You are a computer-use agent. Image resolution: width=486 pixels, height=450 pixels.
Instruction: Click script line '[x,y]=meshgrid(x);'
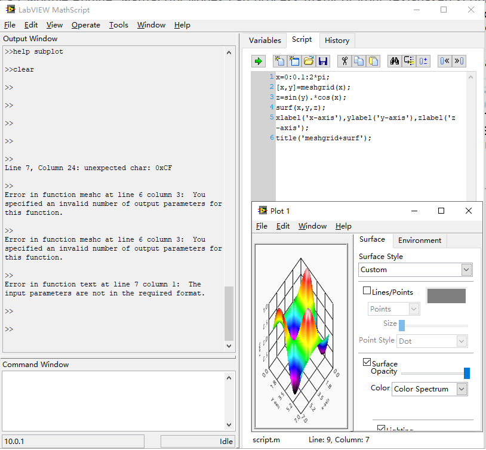(313, 87)
